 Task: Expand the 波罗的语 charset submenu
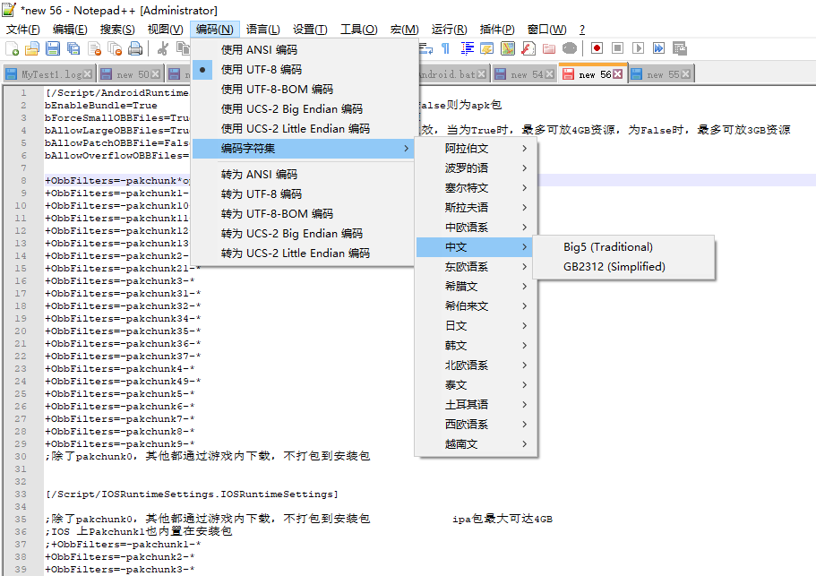point(476,168)
